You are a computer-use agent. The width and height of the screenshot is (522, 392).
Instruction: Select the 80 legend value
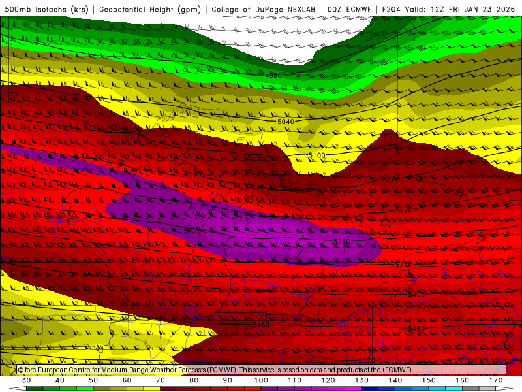(x=194, y=380)
